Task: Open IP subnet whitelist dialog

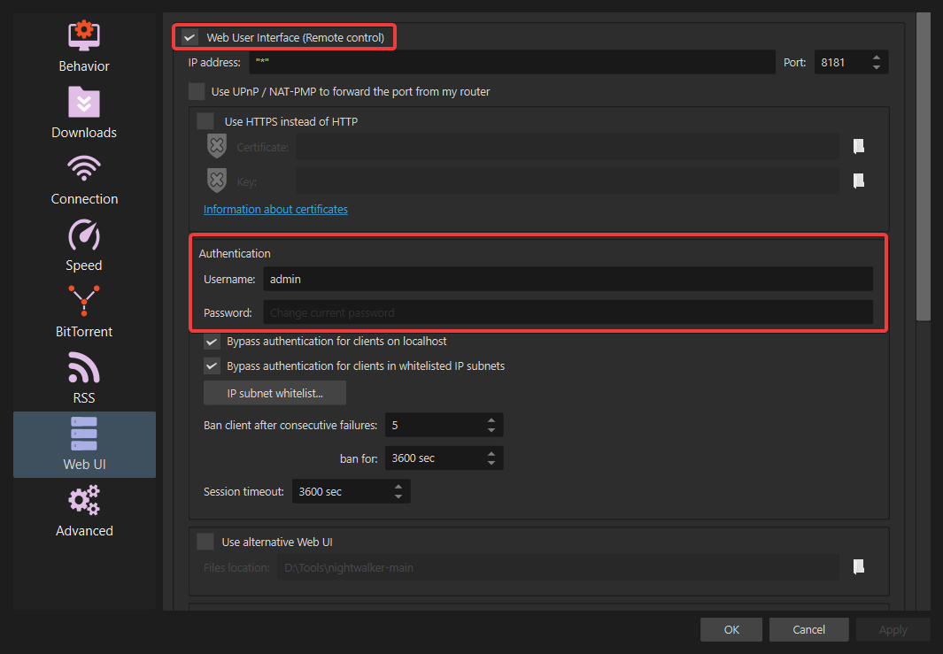Action: pos(274,393)
